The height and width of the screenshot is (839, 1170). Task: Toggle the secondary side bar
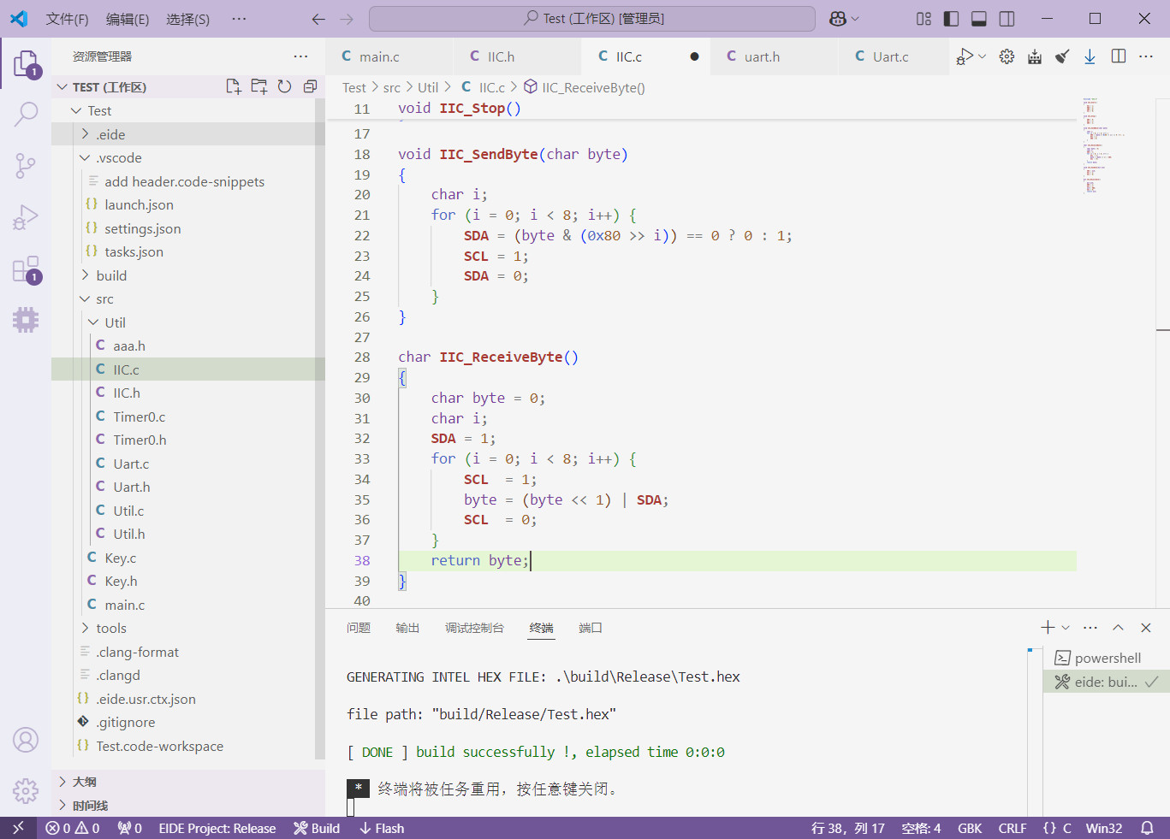(1007, 19)
